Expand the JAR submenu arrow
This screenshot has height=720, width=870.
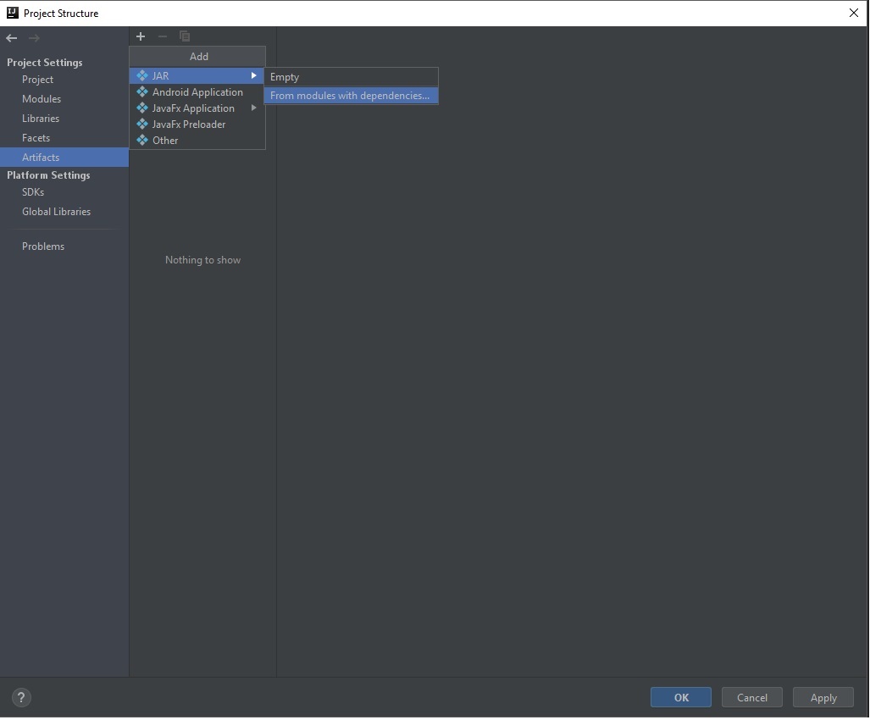point(253,76)
